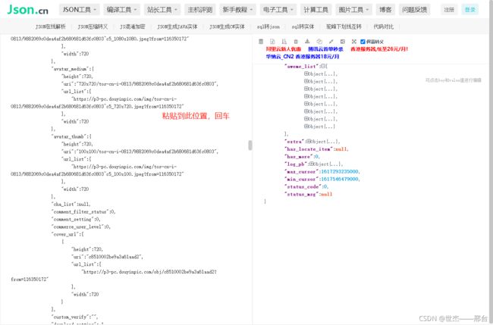Click the document page icon in the result toolbar
The height and width of the screenshot is (325, 493).
(272, 42)
